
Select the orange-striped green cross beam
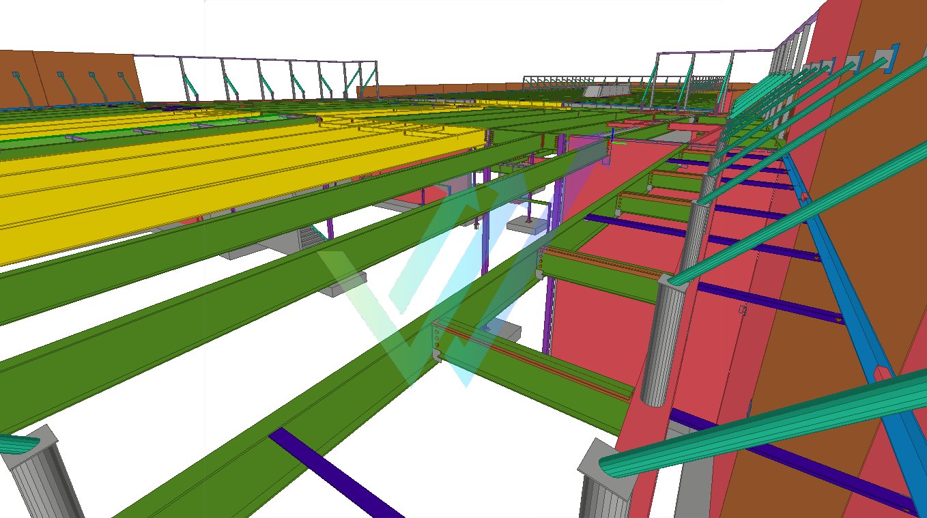click(x=539, y=369)
